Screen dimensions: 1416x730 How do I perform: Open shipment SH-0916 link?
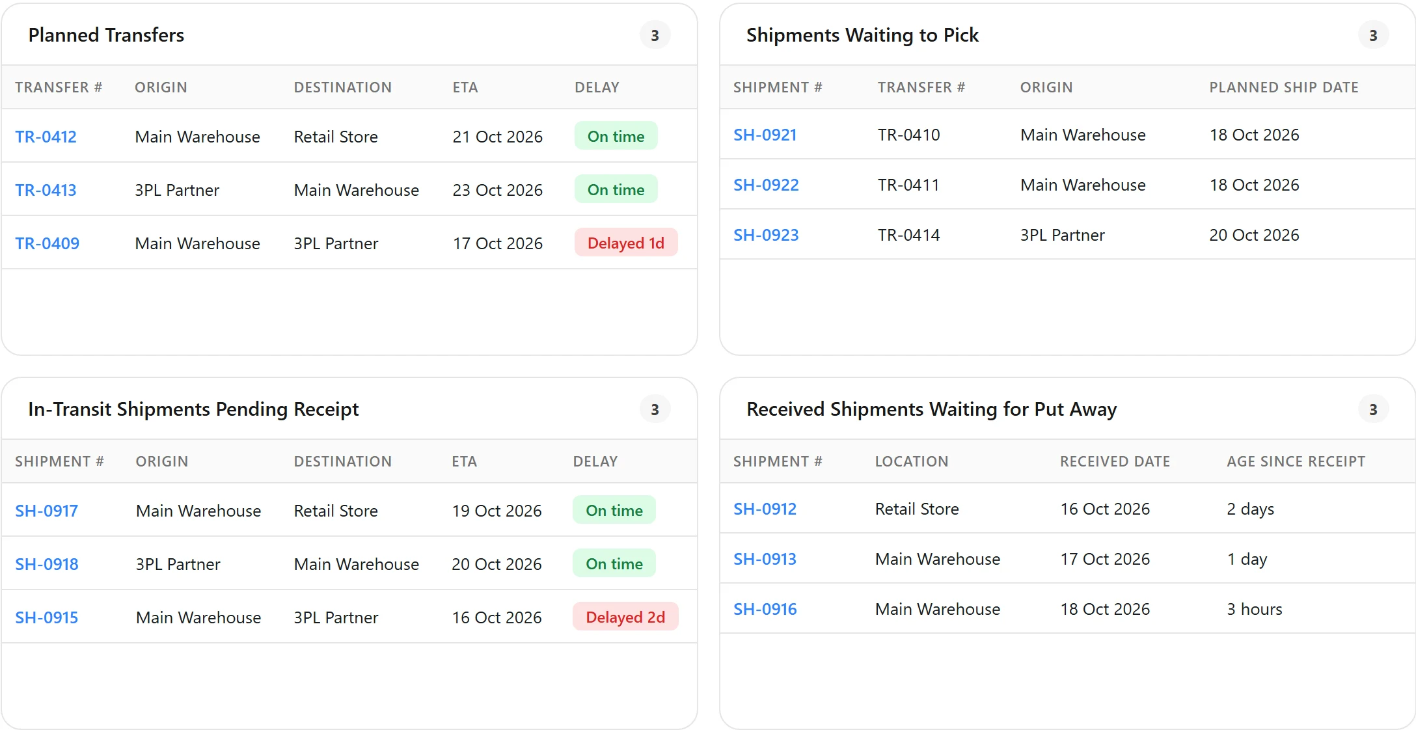click(x=765, y=609)
